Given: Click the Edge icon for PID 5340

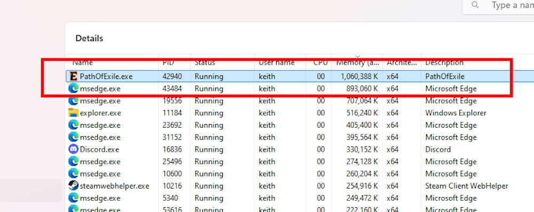Looking at the screenshot, I should (x=73, y=198).
